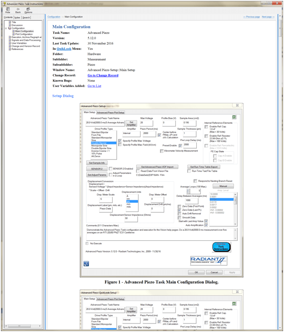The width and height of the screenshot is (284, 332).
Task: Open the Title topic in contents tree
Action: (14, 22)
